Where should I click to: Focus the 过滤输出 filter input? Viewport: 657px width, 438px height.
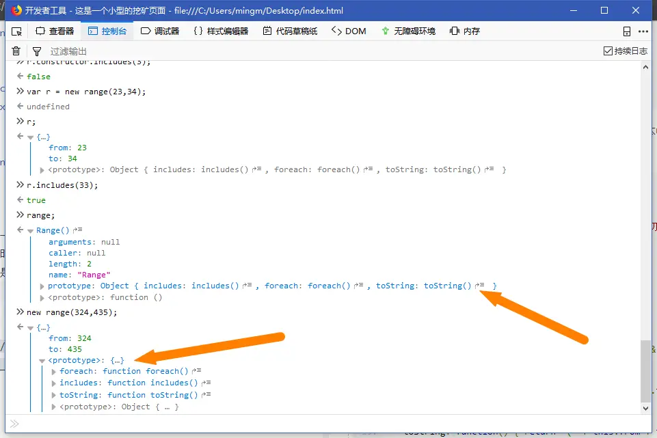323,51
